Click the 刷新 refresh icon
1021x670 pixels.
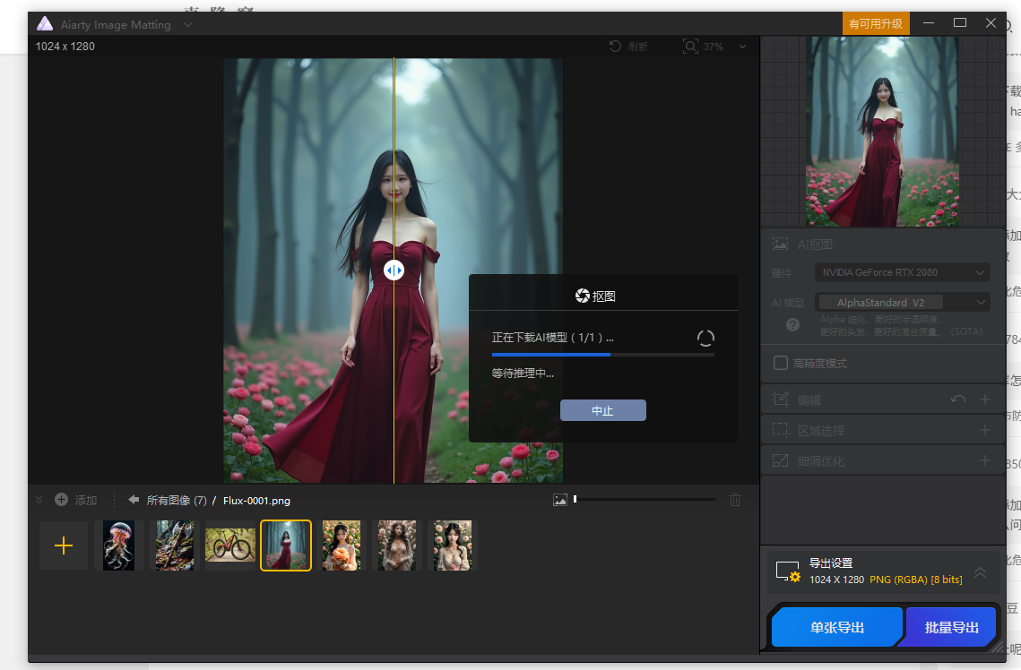pos(616,47)
